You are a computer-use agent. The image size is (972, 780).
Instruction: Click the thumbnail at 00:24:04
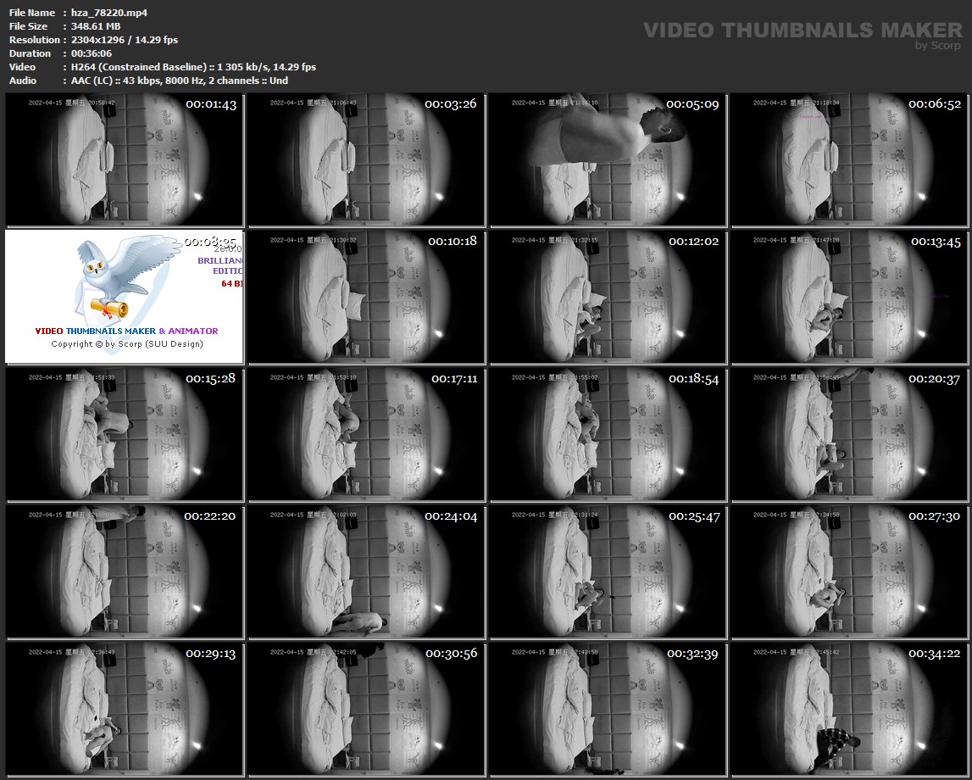(x=366, y=571)
